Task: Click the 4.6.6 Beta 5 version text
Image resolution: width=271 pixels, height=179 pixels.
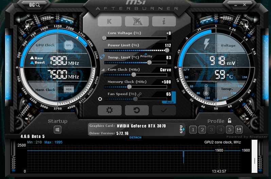Action: 33,136
